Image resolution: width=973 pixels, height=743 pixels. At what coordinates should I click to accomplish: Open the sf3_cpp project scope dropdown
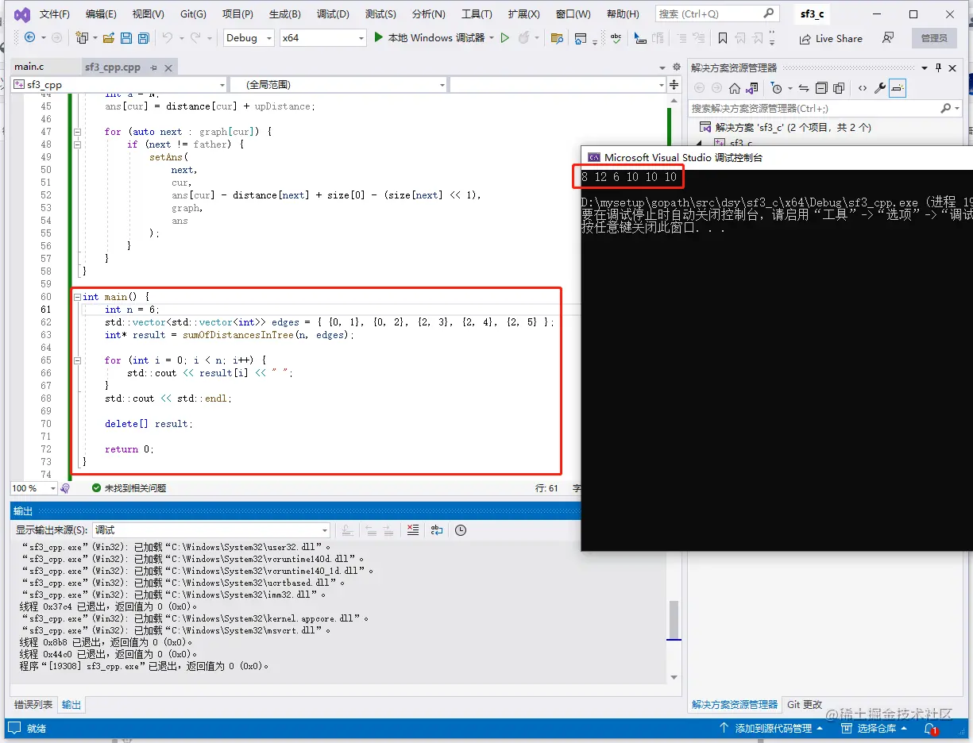[119, 84]
